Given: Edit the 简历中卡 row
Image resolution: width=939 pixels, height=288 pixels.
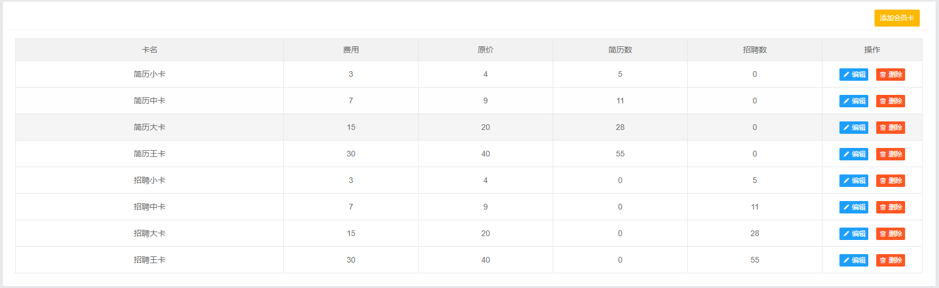Looking at the screenshot, I should click(x=853, y=101).
